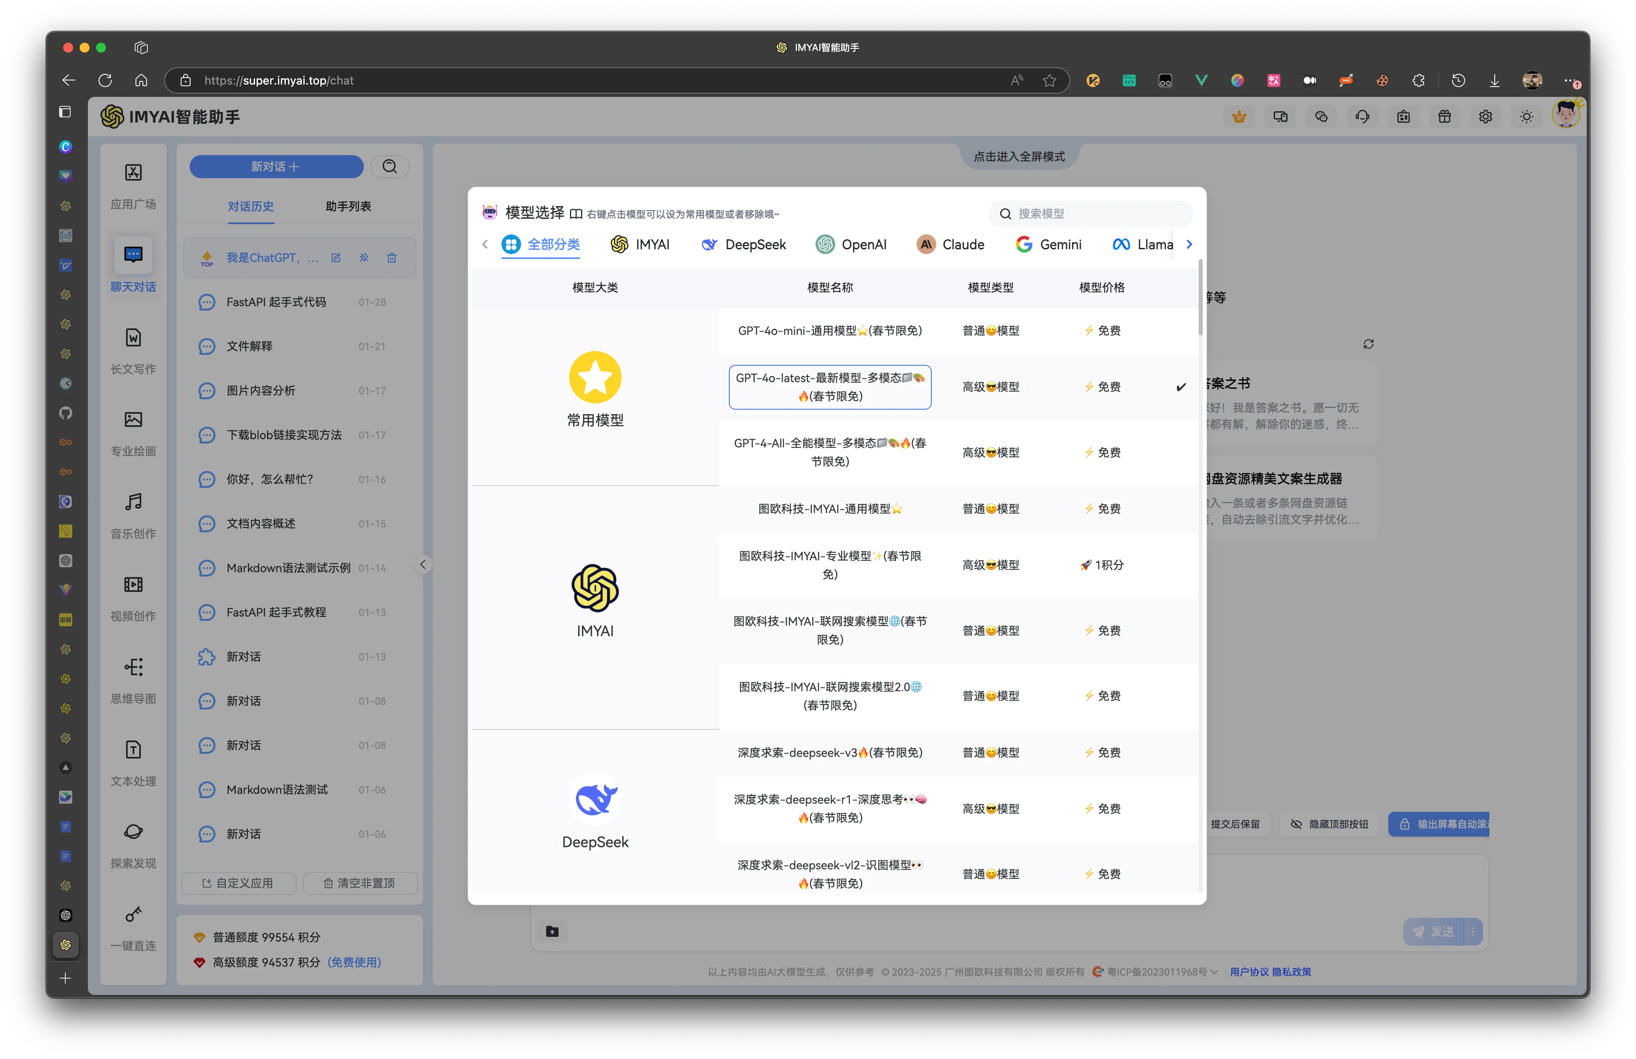
Task: Click the customer service headset icon
Action: pyautogui.click(x=1363, y=117)
